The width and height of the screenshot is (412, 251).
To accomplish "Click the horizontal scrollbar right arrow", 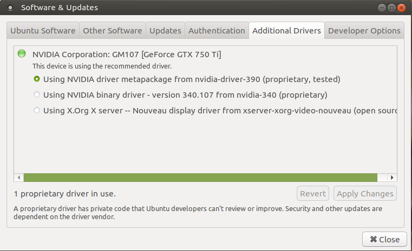I will point(393,178).
